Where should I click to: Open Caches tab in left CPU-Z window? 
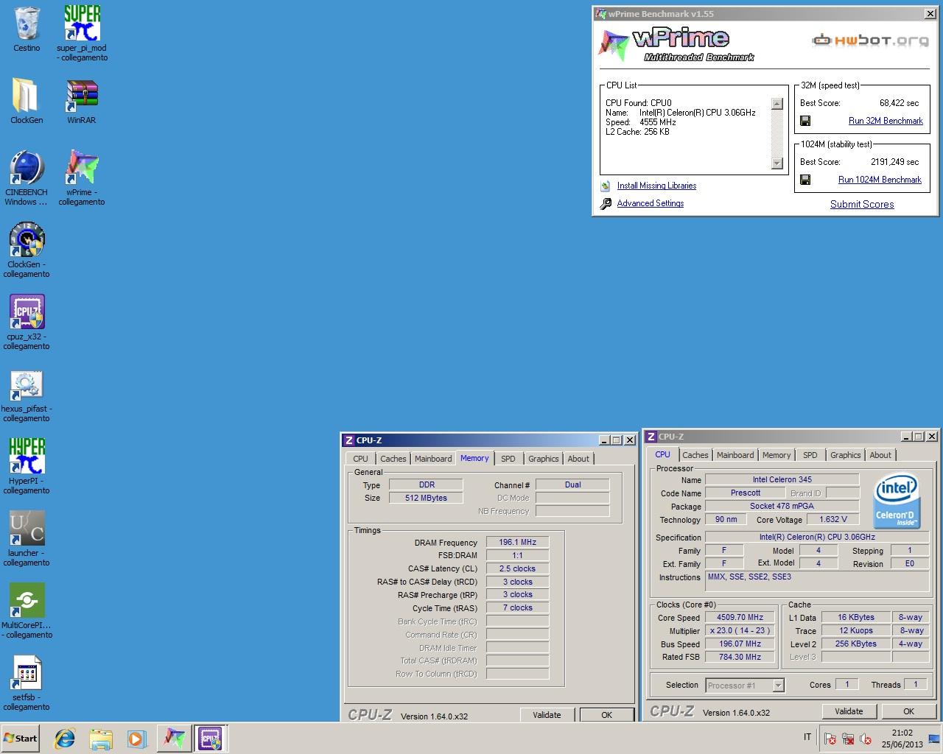393,459
